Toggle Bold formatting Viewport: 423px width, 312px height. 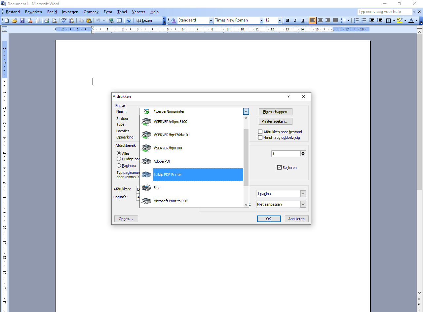point(288,20)
